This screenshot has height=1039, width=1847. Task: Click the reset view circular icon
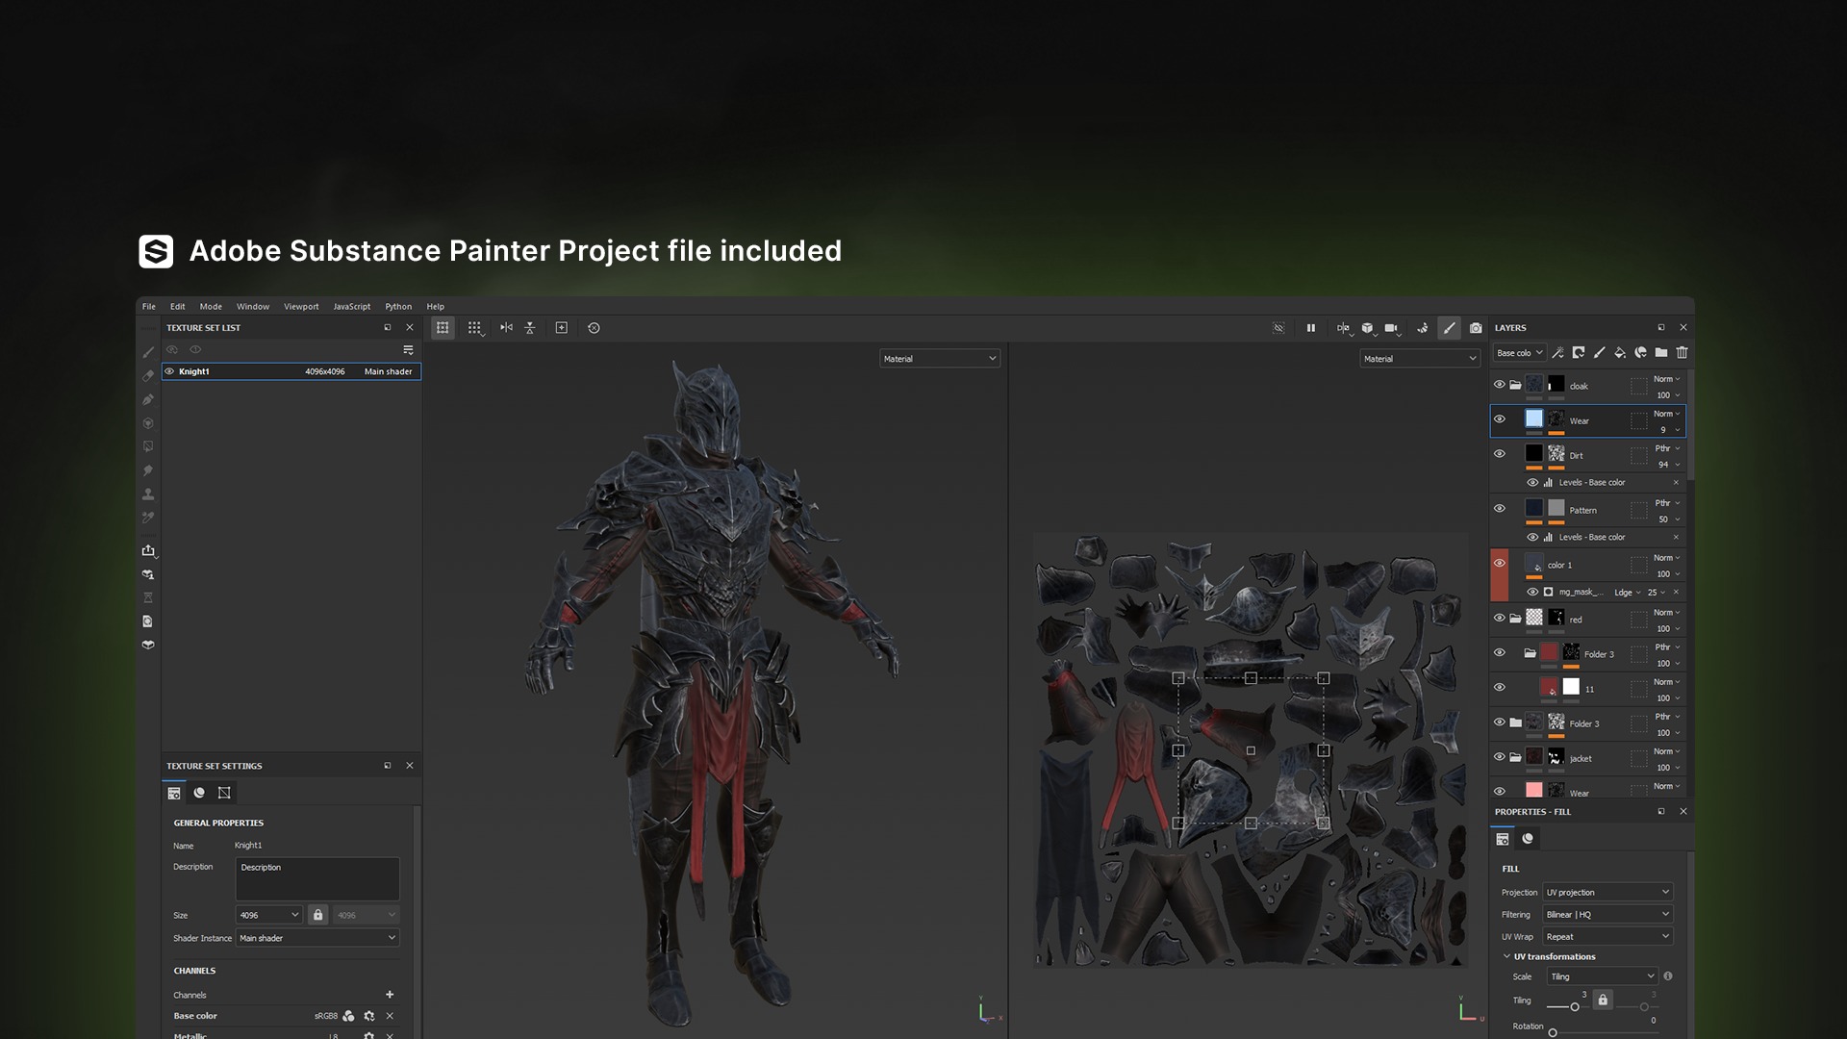point(594,328)
